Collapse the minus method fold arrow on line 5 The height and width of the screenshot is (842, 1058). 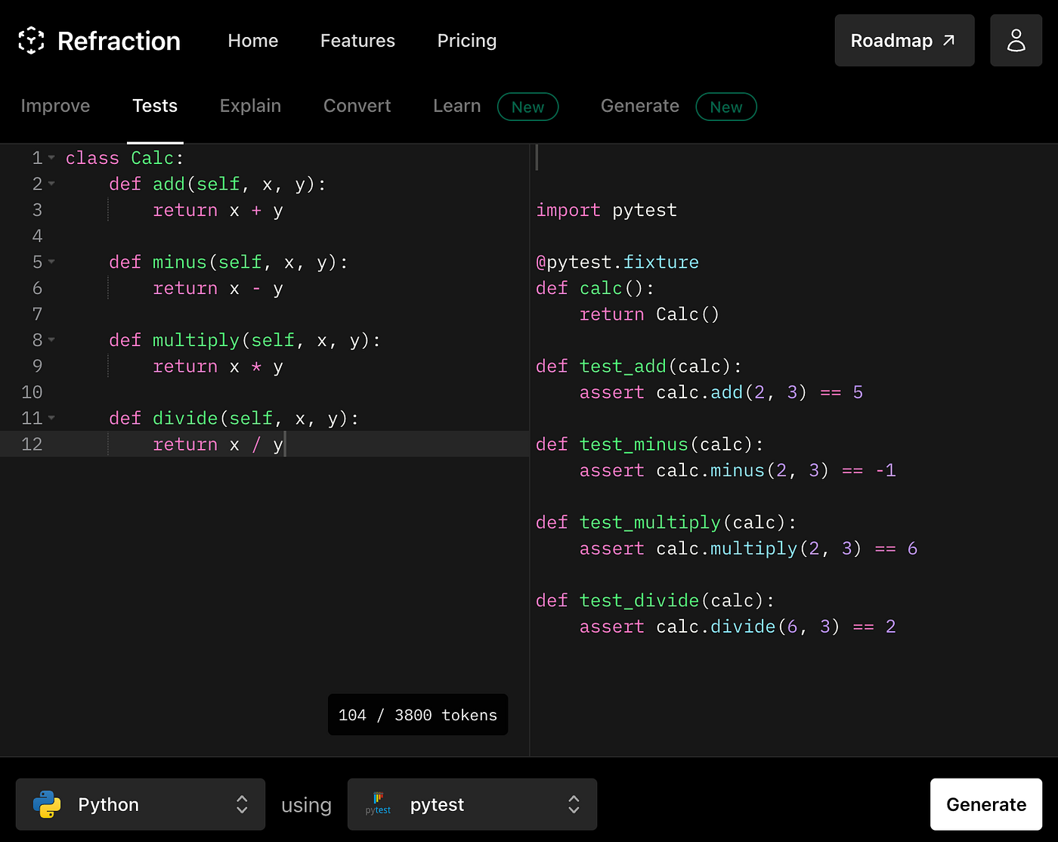coord(51,262)
